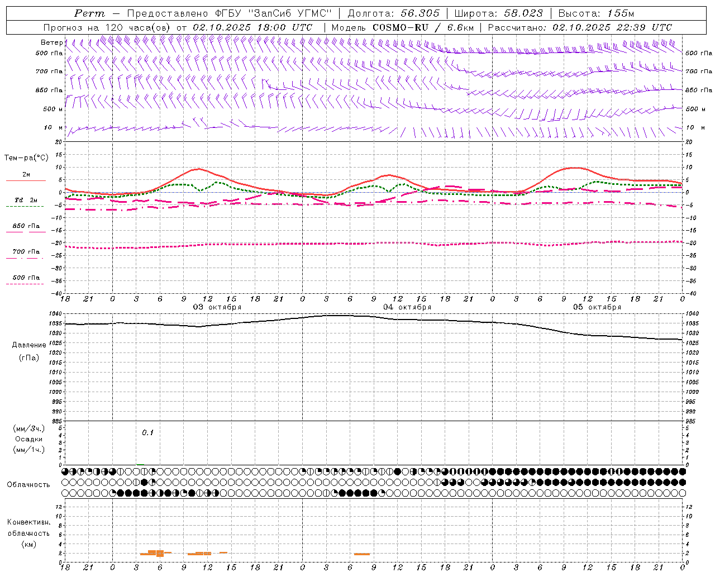Click the "03 октября" date label
The image size is (715, 572).
[x=217, y=307]
